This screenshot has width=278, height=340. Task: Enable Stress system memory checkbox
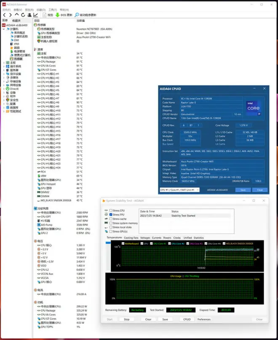(111, 223)
